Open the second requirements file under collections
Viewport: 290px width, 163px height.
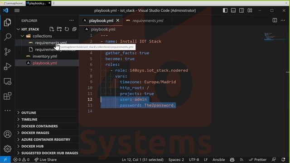point(47,49)
